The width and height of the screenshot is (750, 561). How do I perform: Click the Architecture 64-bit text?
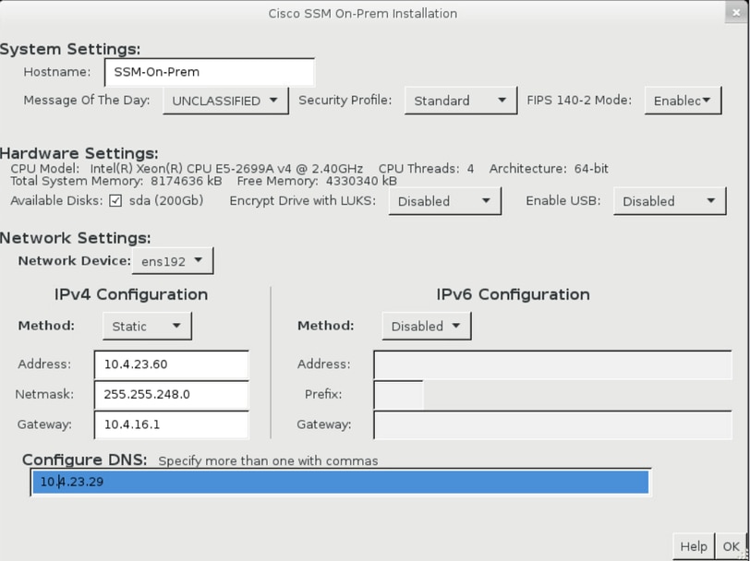click(x=549, y=169)
